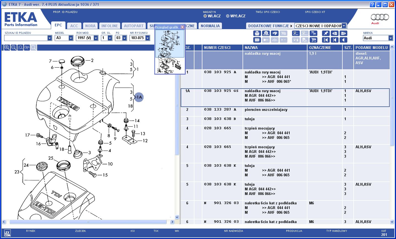
Task: Select part row 038 103 925 GS
Action: pos(285,97)
